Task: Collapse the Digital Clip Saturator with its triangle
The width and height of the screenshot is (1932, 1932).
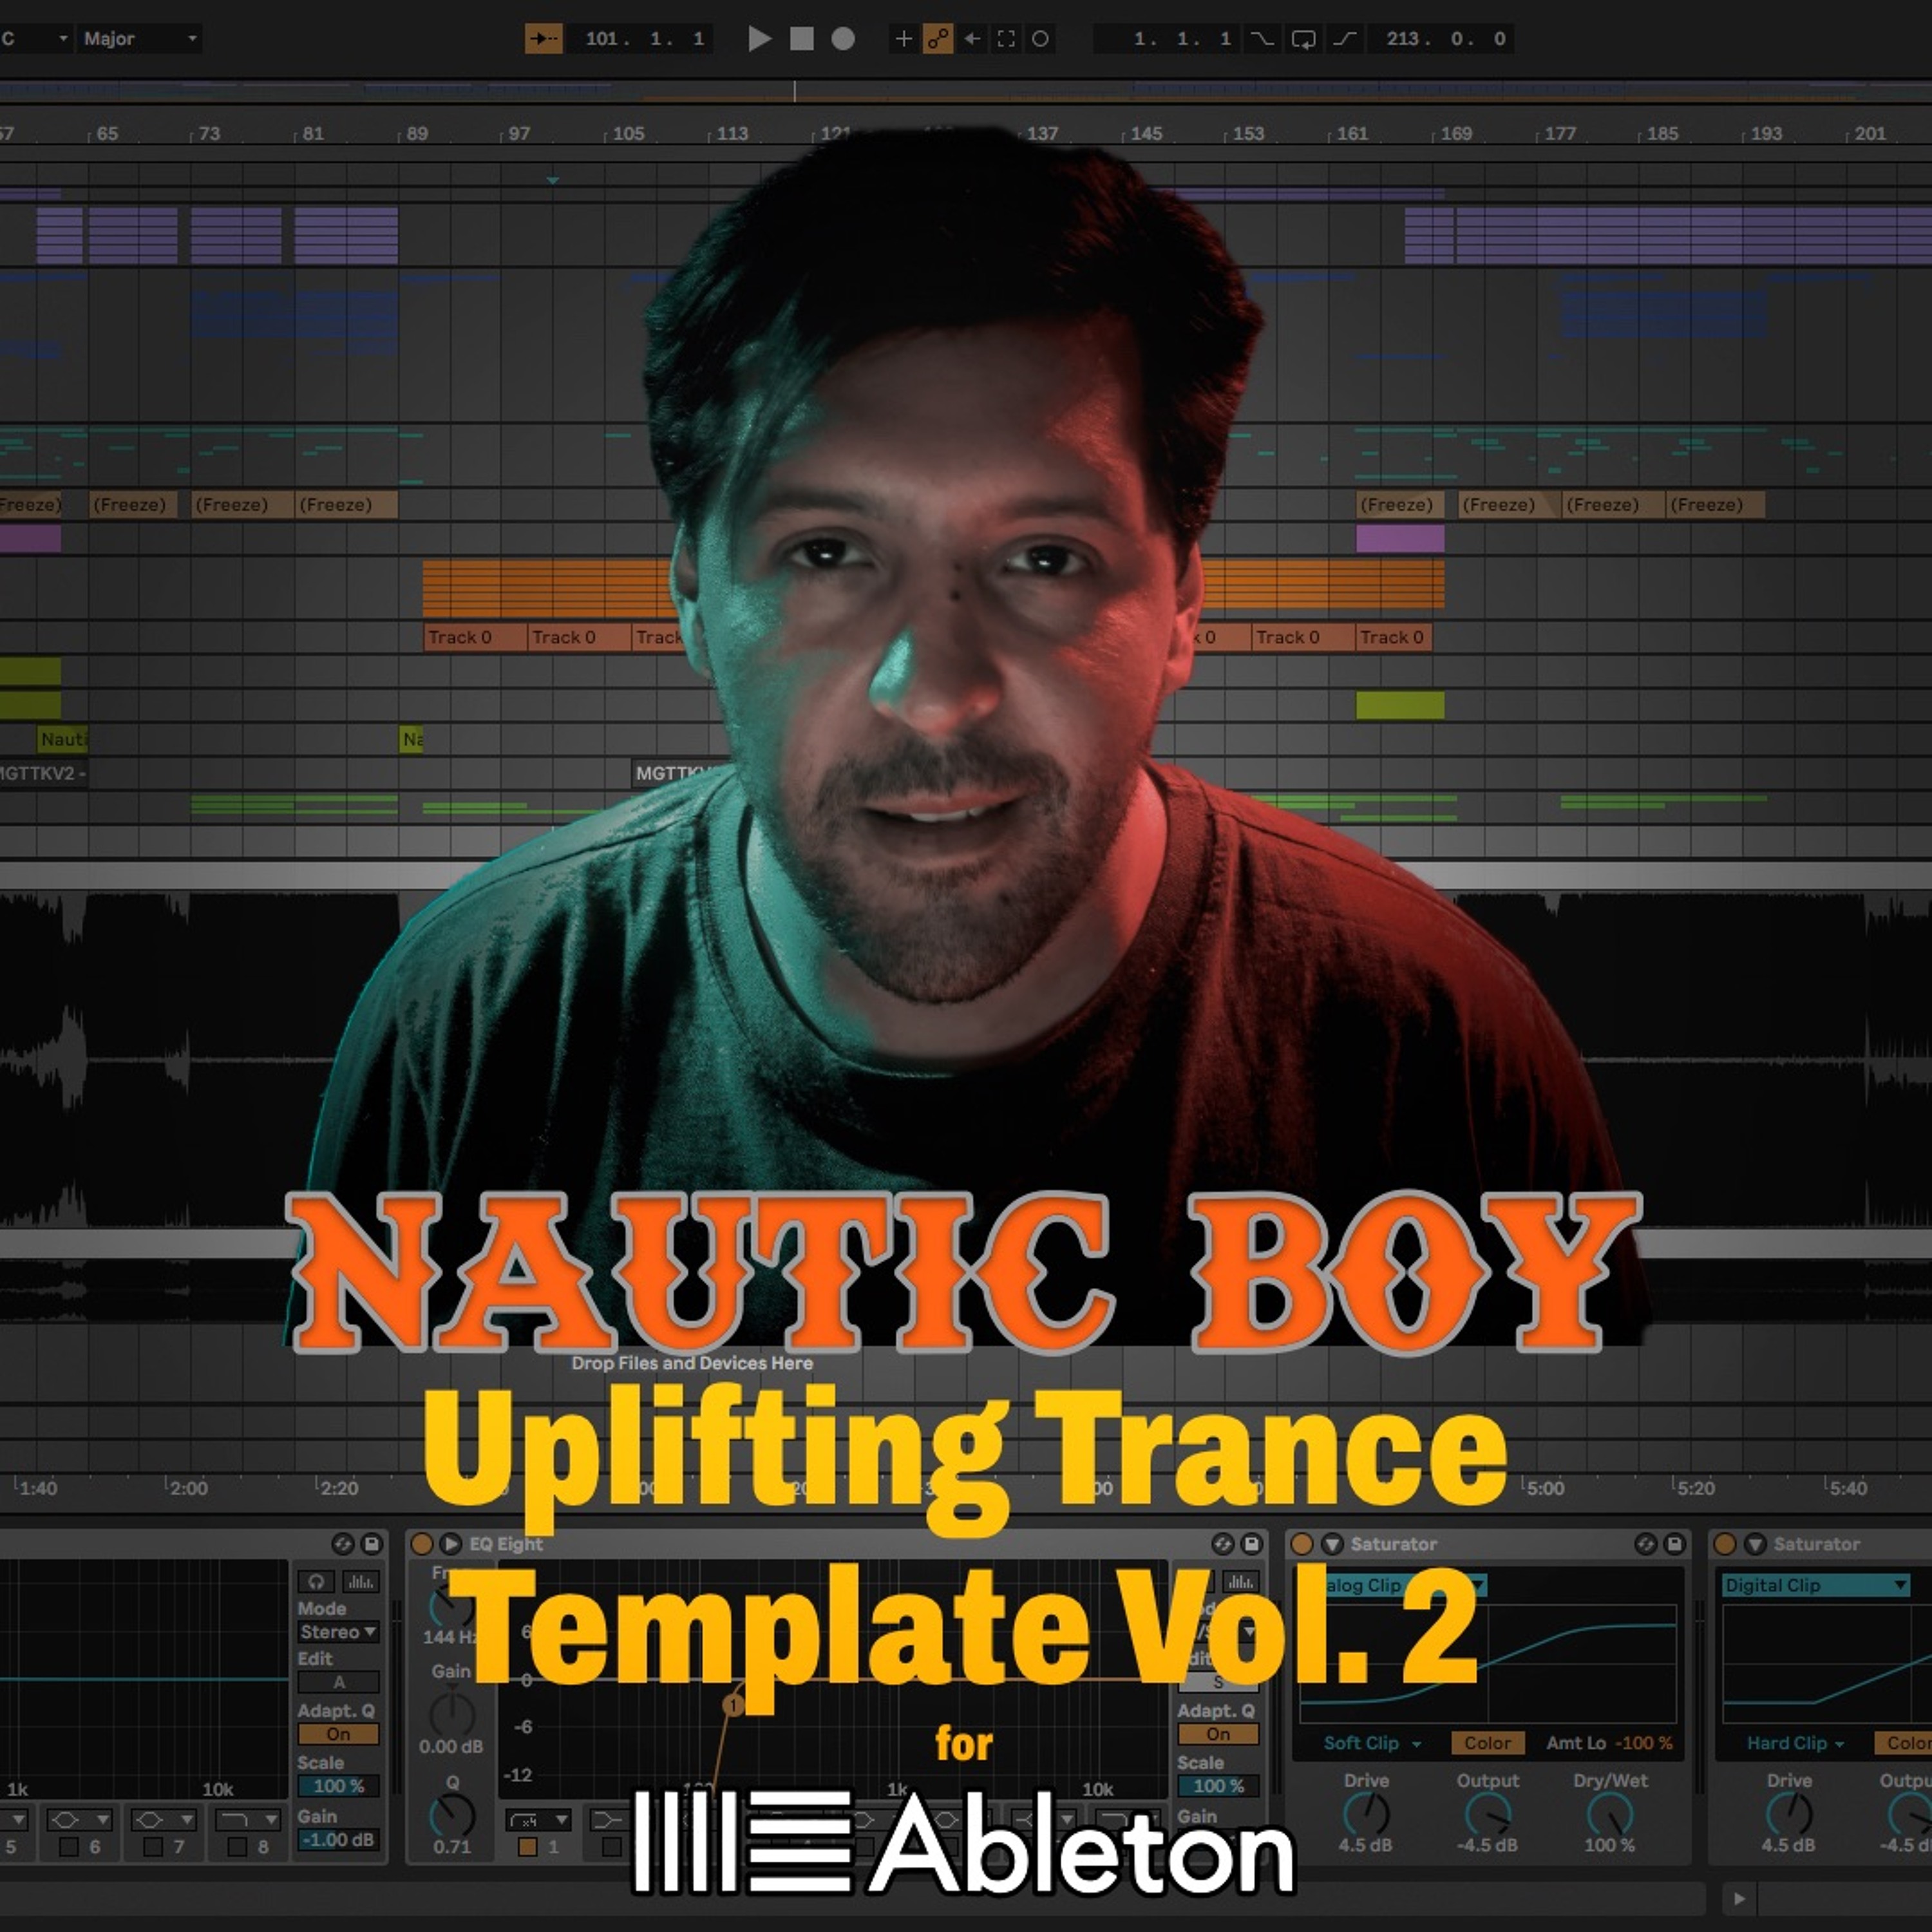Action: (1755, 1544)
